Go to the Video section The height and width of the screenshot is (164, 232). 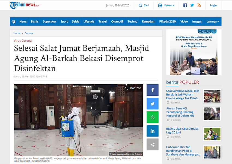(x=184, y=21)
